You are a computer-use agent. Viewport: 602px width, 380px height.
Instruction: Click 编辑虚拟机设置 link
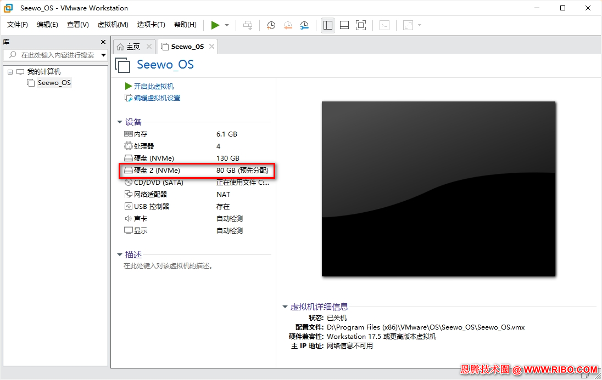pyautogui.click(x=157, y=98)
